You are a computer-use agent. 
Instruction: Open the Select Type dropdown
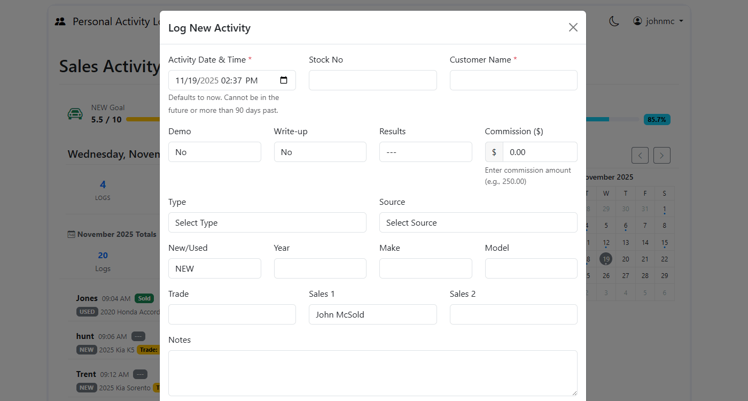click(x=267, y=222)
